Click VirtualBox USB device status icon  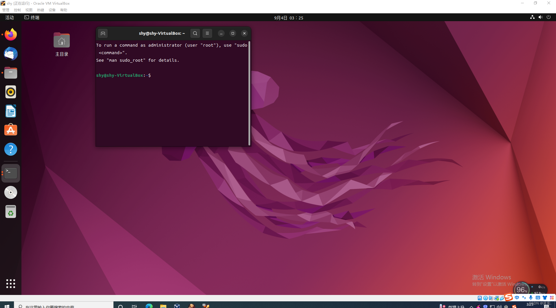click(x=502, y=298)
